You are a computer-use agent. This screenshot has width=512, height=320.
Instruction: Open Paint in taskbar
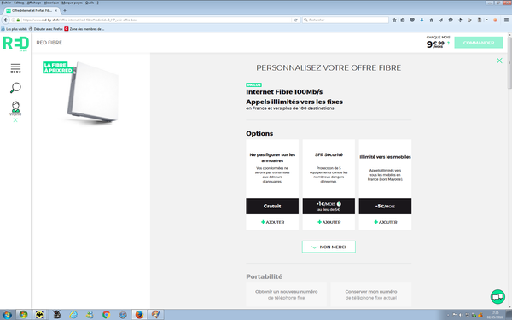click(x=156, y=315)
